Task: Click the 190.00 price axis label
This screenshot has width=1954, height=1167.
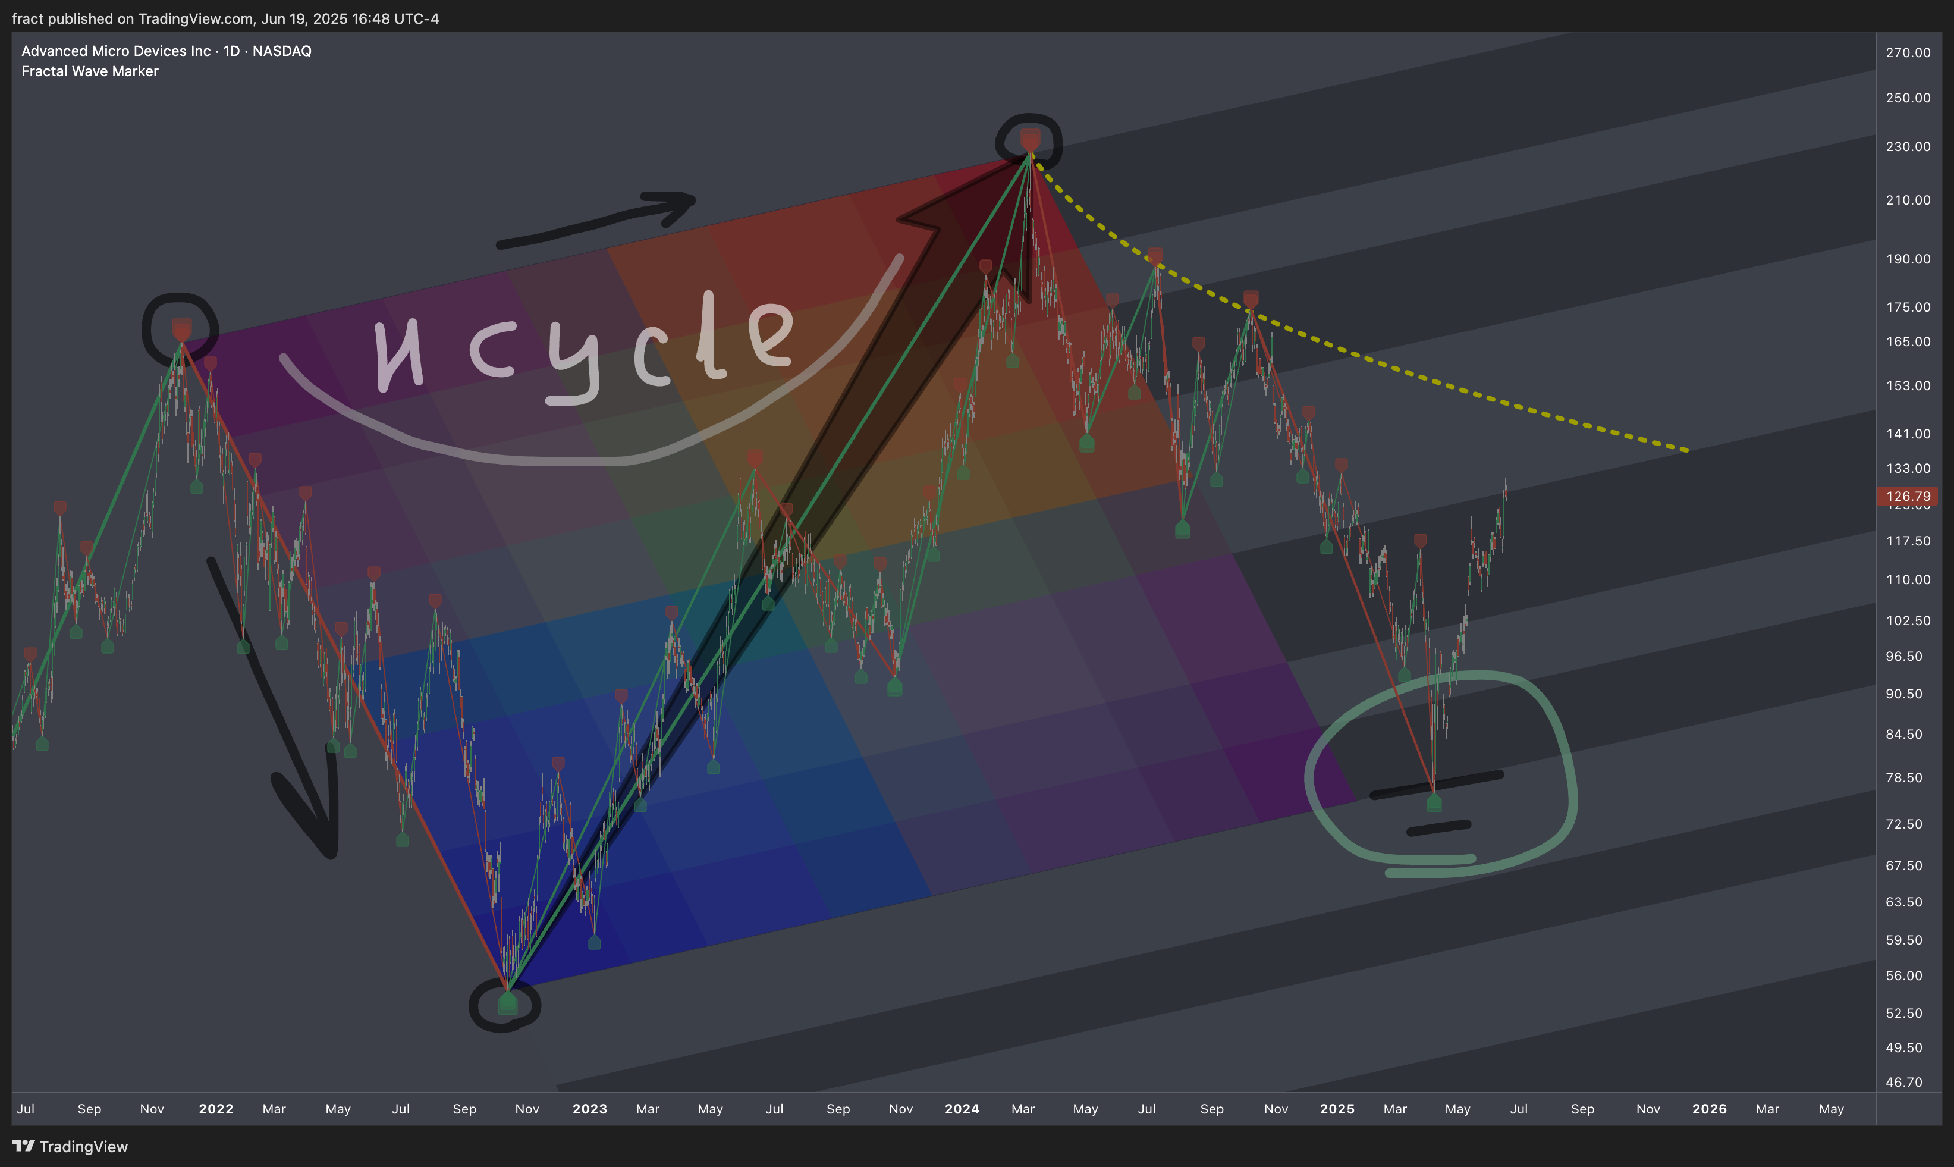Action: 1908,259
